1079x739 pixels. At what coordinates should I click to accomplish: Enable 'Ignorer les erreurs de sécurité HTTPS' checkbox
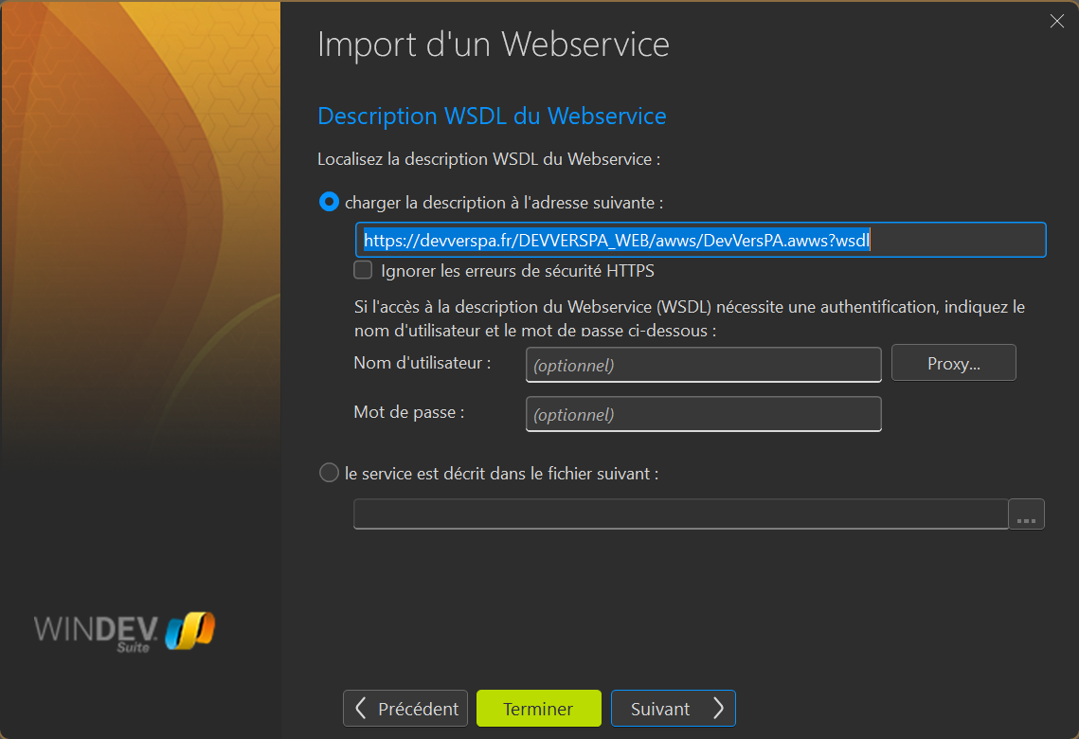pos(364,270)
